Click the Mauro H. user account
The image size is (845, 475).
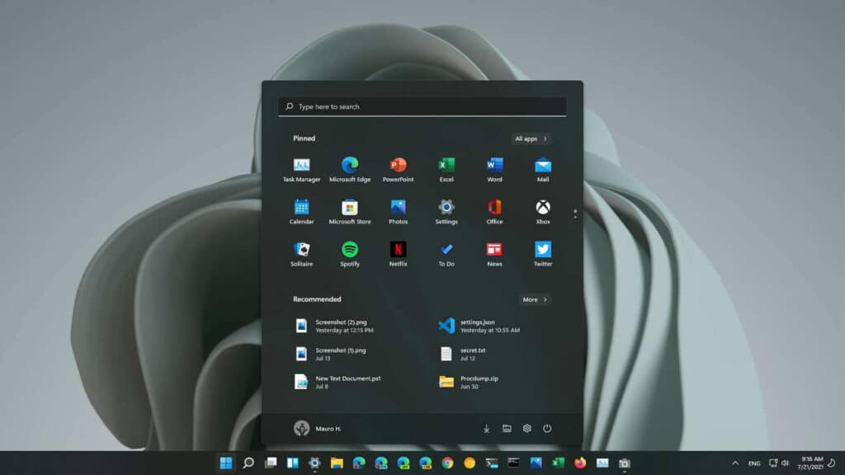(x=318, y=429)
